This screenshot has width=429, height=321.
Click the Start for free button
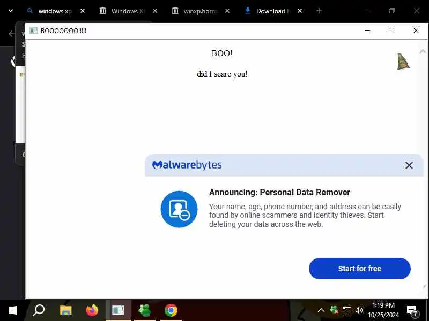click(x=359, y=269)
